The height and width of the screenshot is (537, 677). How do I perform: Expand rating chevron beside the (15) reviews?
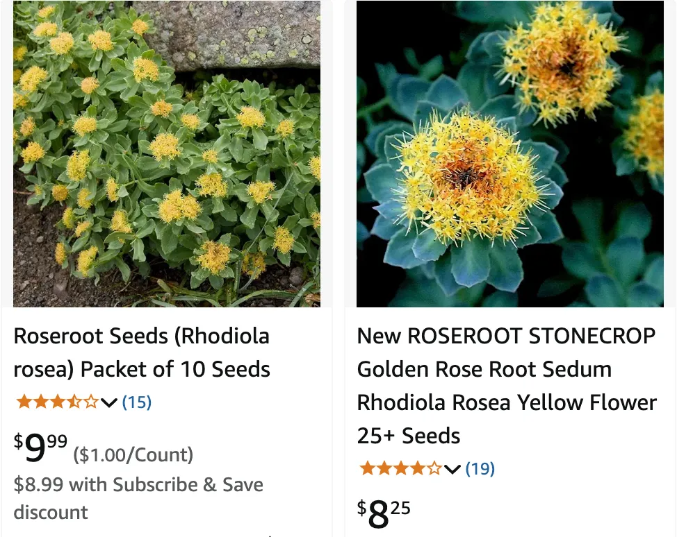point(109,402)
